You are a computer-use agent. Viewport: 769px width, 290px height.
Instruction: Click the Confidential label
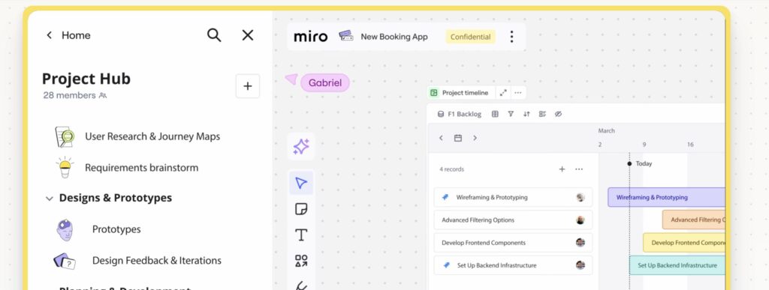pos(470,37)
